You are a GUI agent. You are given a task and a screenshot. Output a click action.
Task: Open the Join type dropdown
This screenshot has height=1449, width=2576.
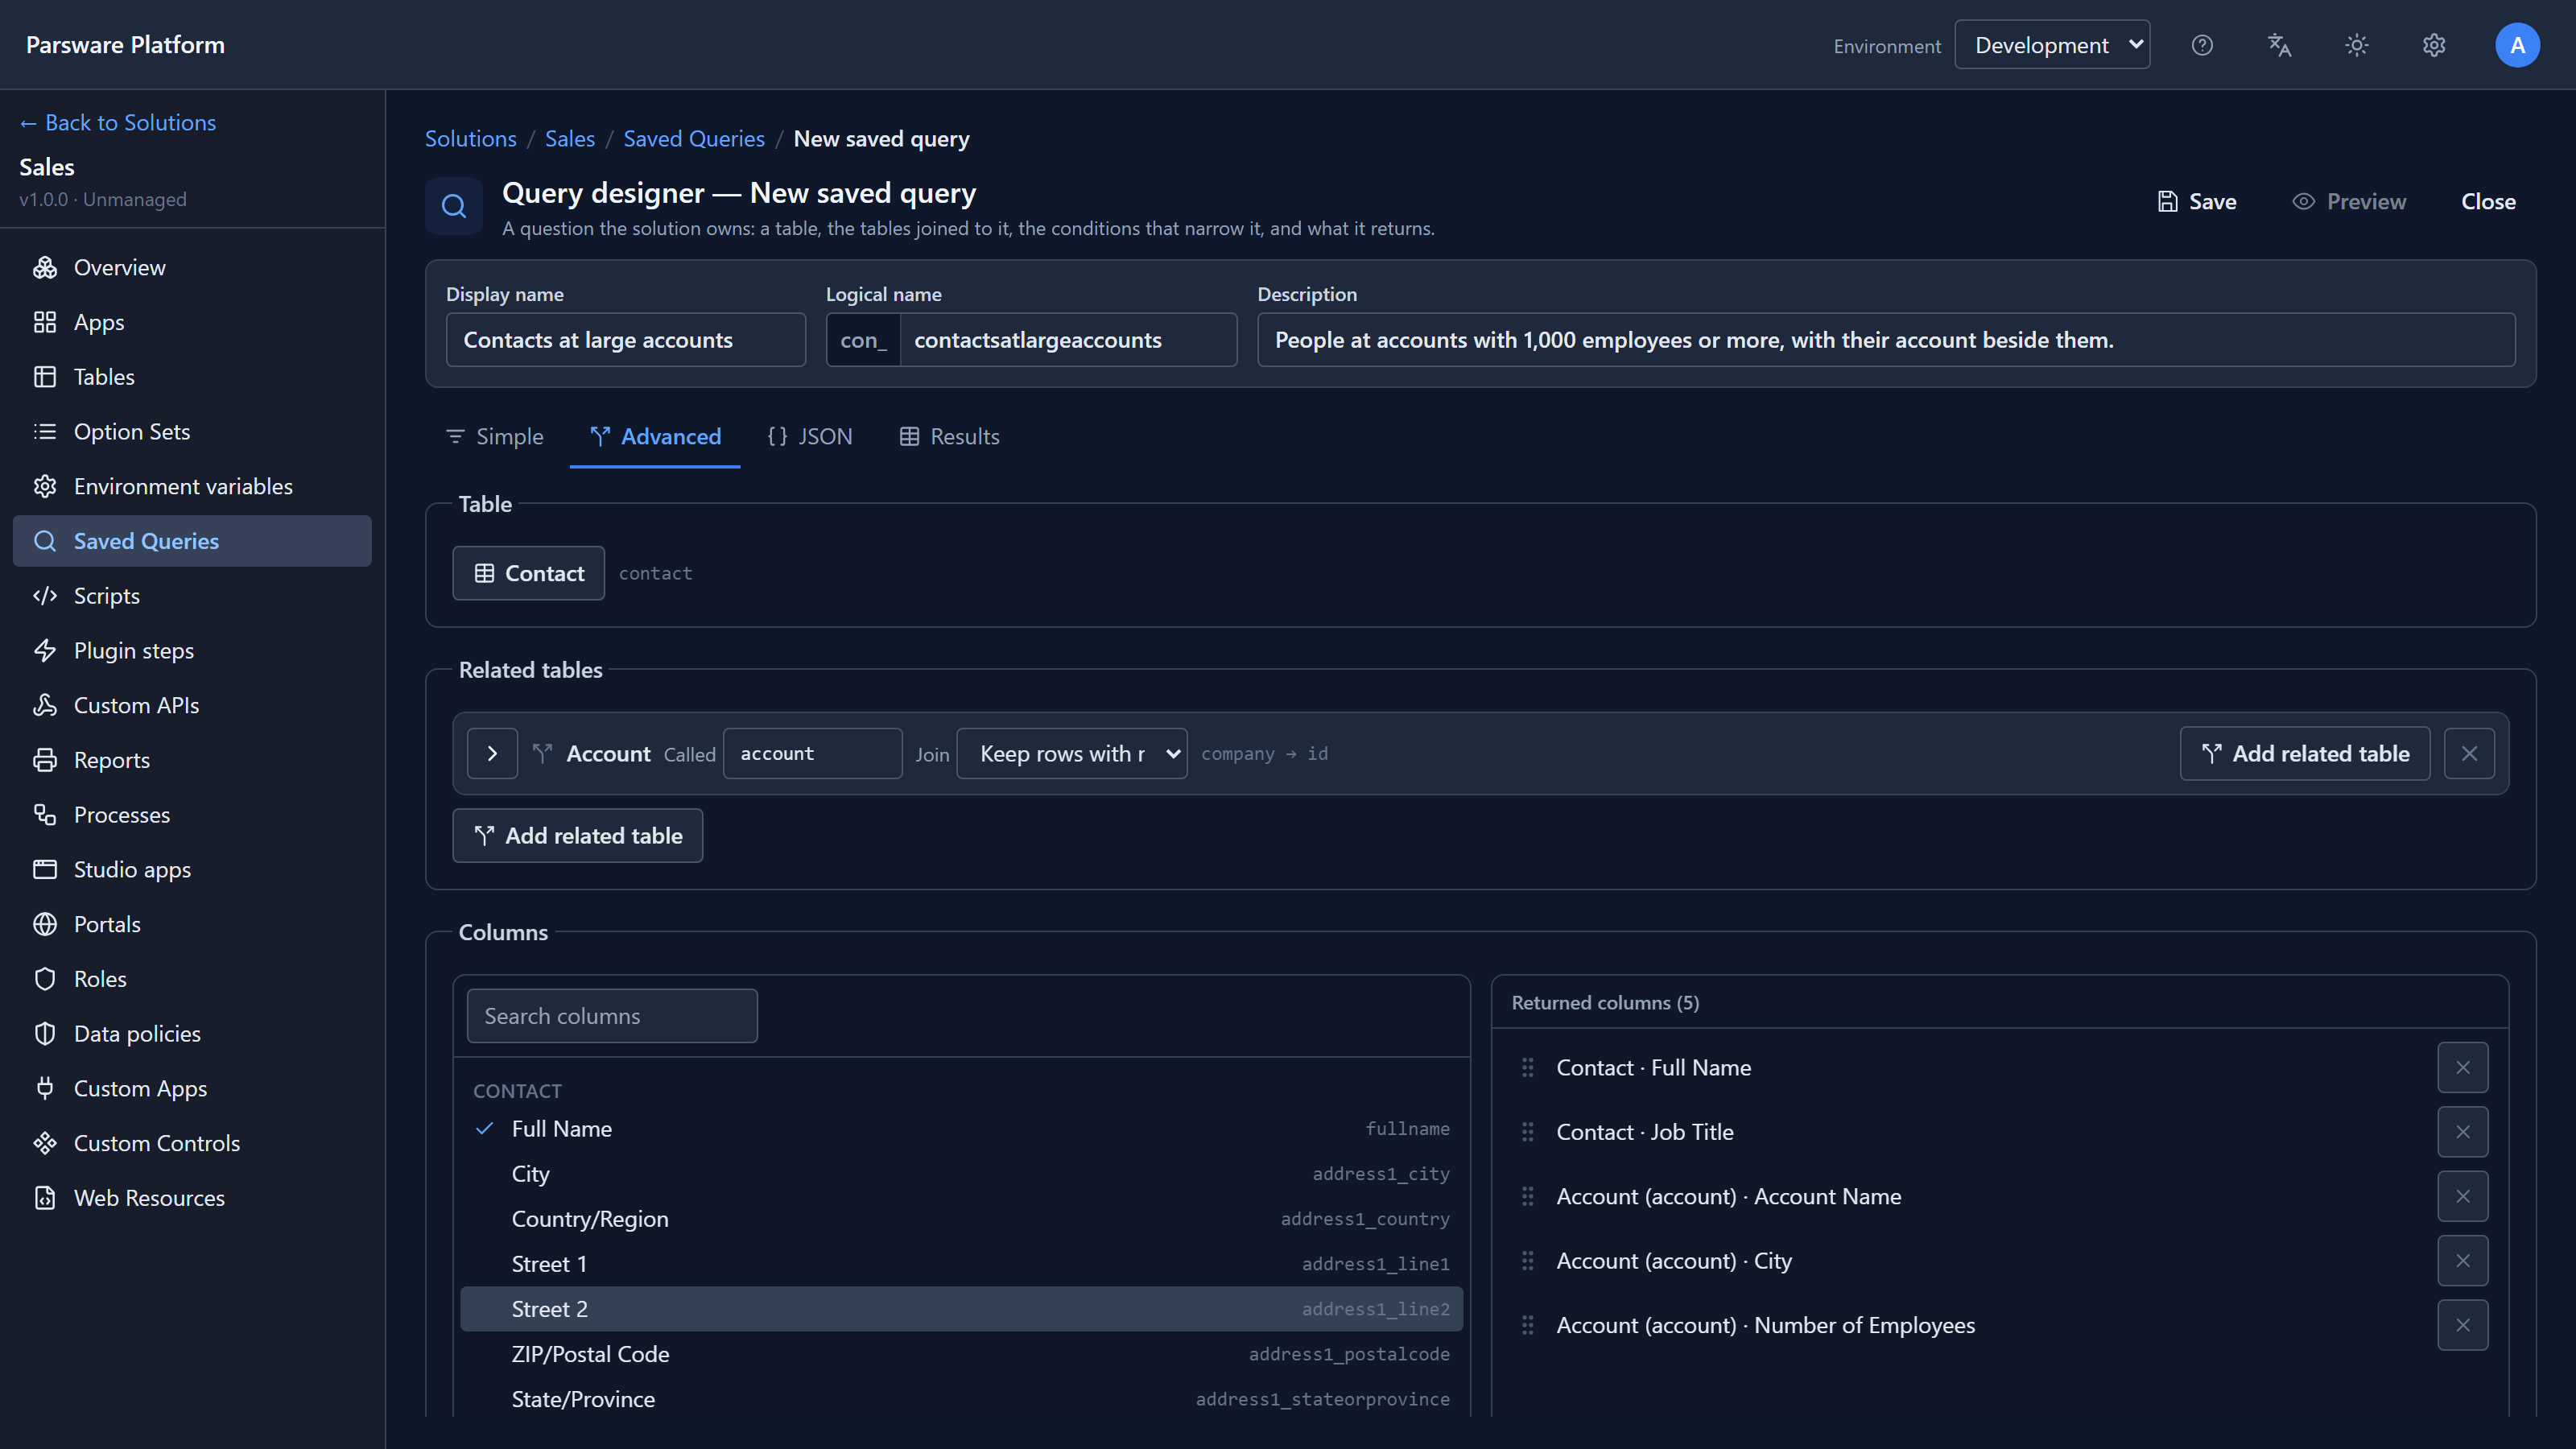[x=1072, y=754]
